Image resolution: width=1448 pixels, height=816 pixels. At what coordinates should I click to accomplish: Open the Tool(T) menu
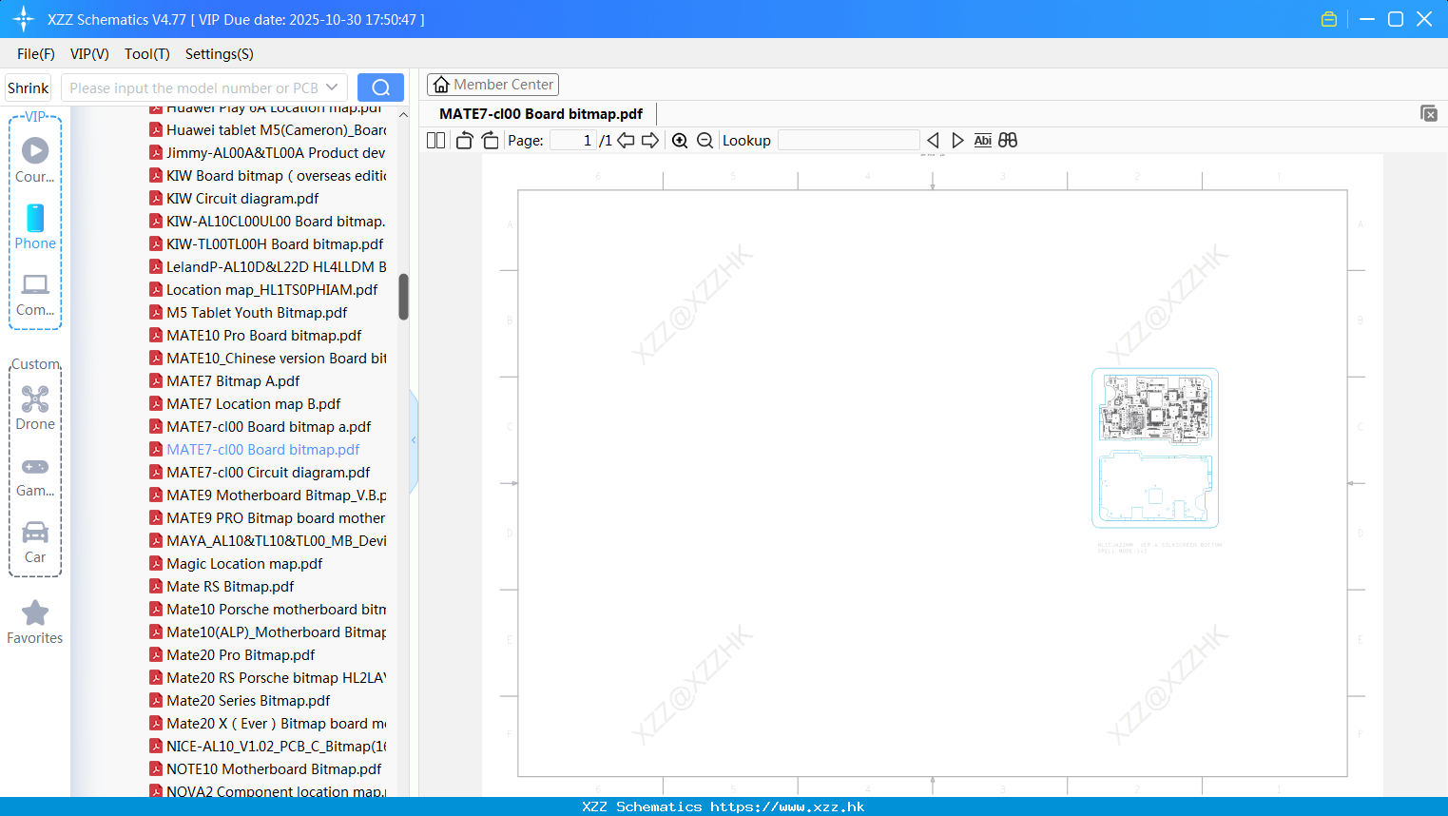tap(147, 54)
